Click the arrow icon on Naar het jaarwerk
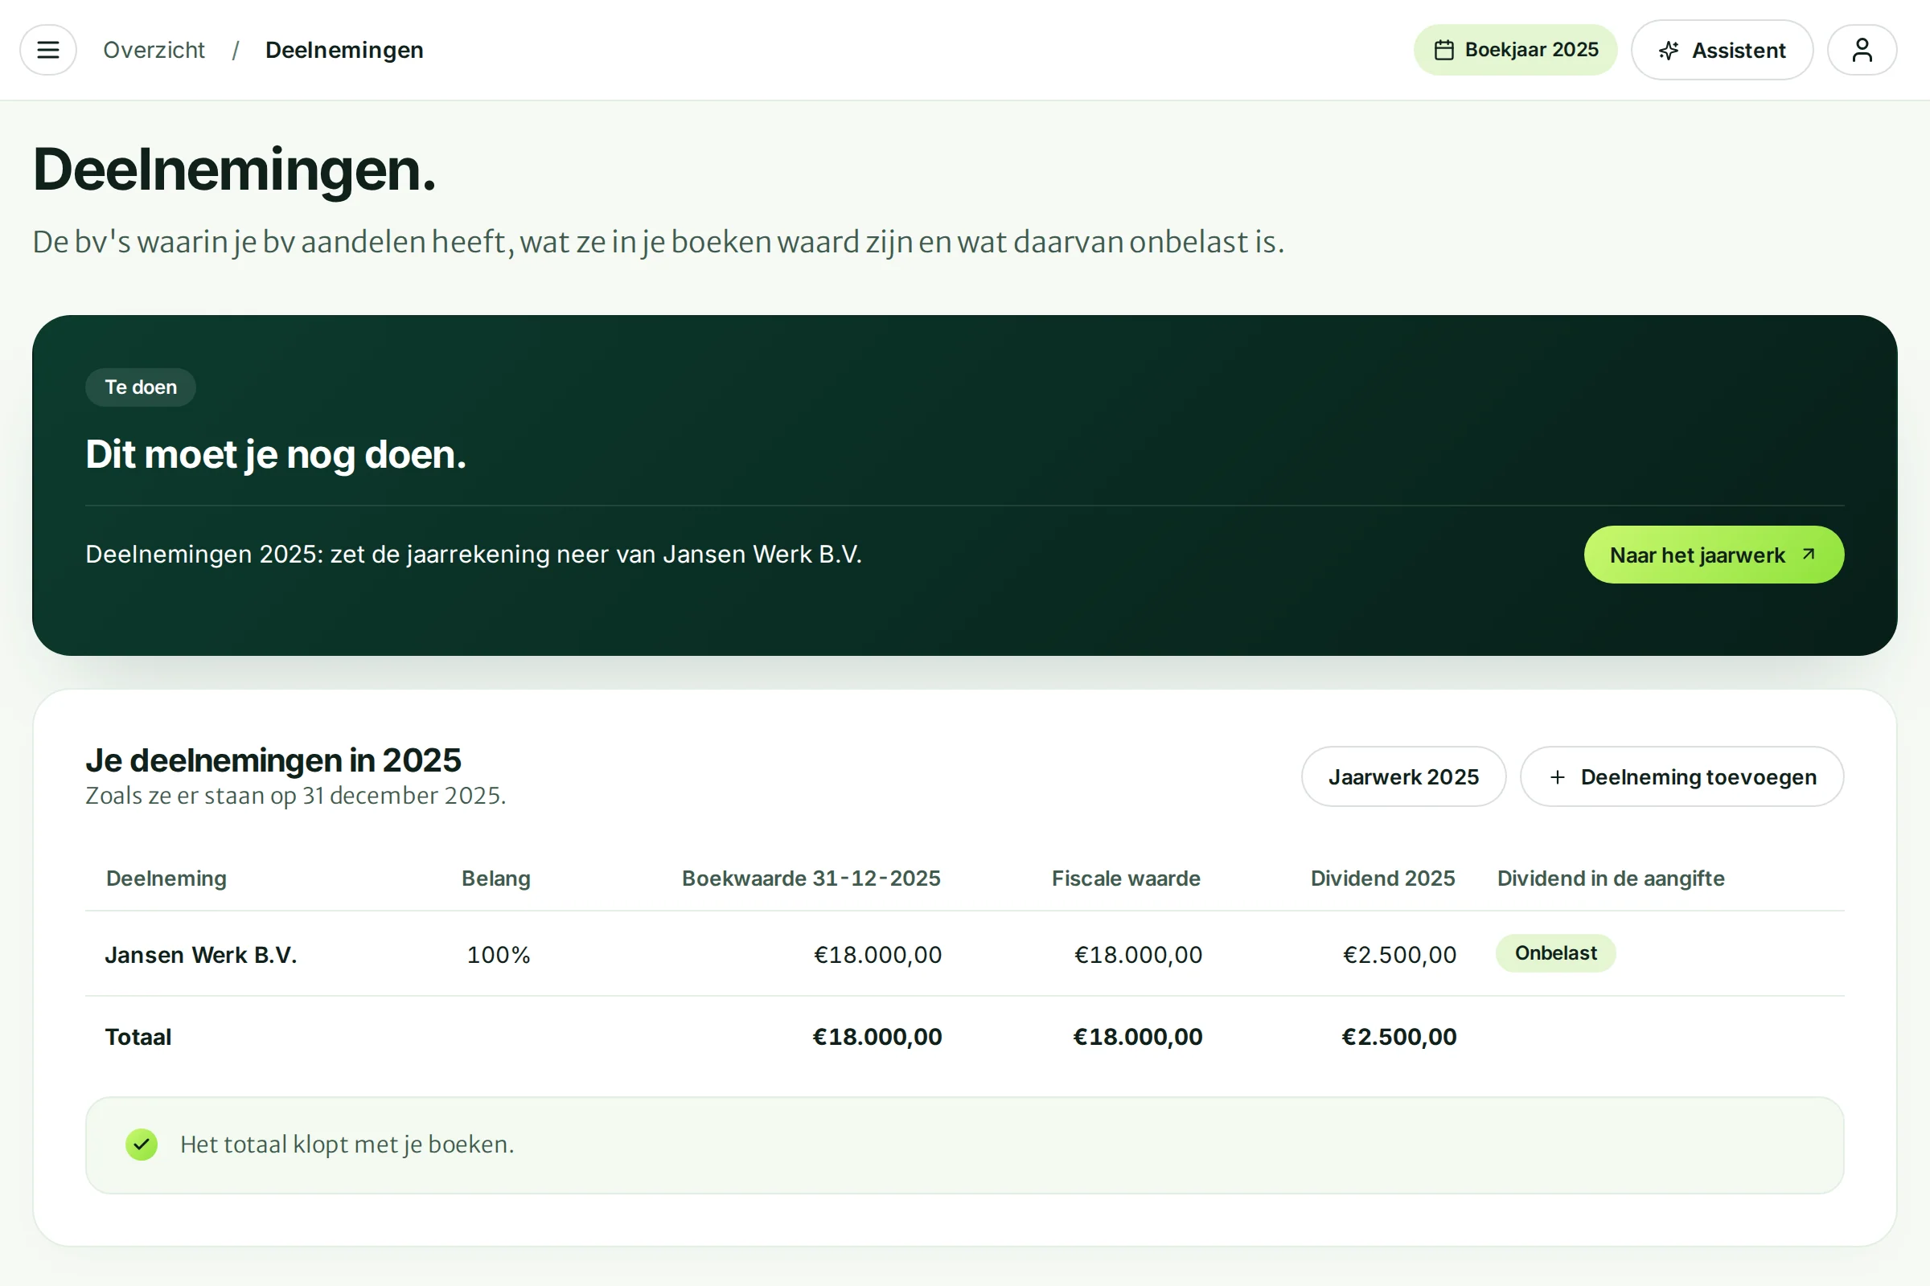This screenshot has height=1286, width=1930. pyautogui.click(x=1809, y=555)
